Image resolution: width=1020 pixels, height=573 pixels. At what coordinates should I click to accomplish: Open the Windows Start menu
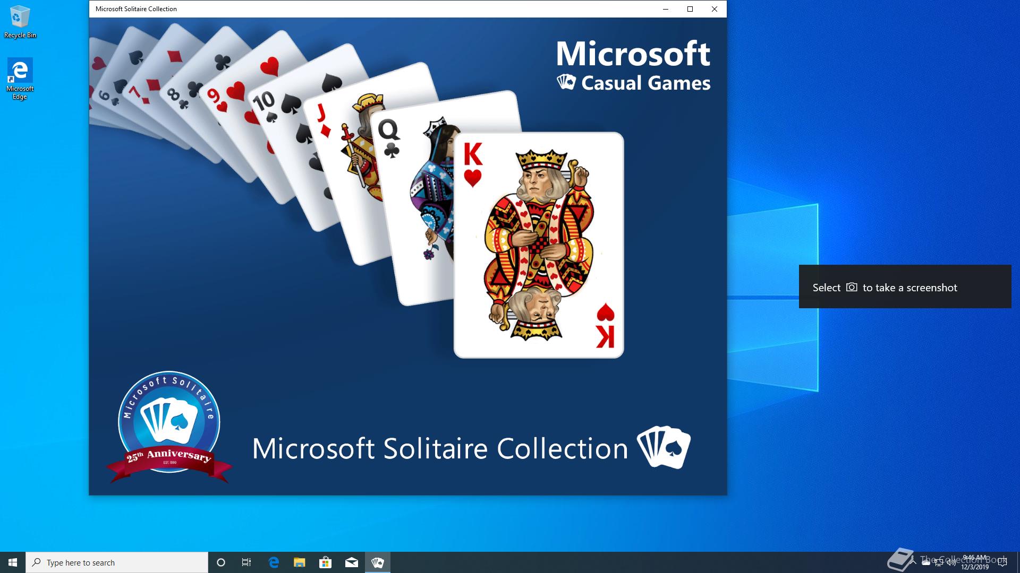(x=13, y=562)
